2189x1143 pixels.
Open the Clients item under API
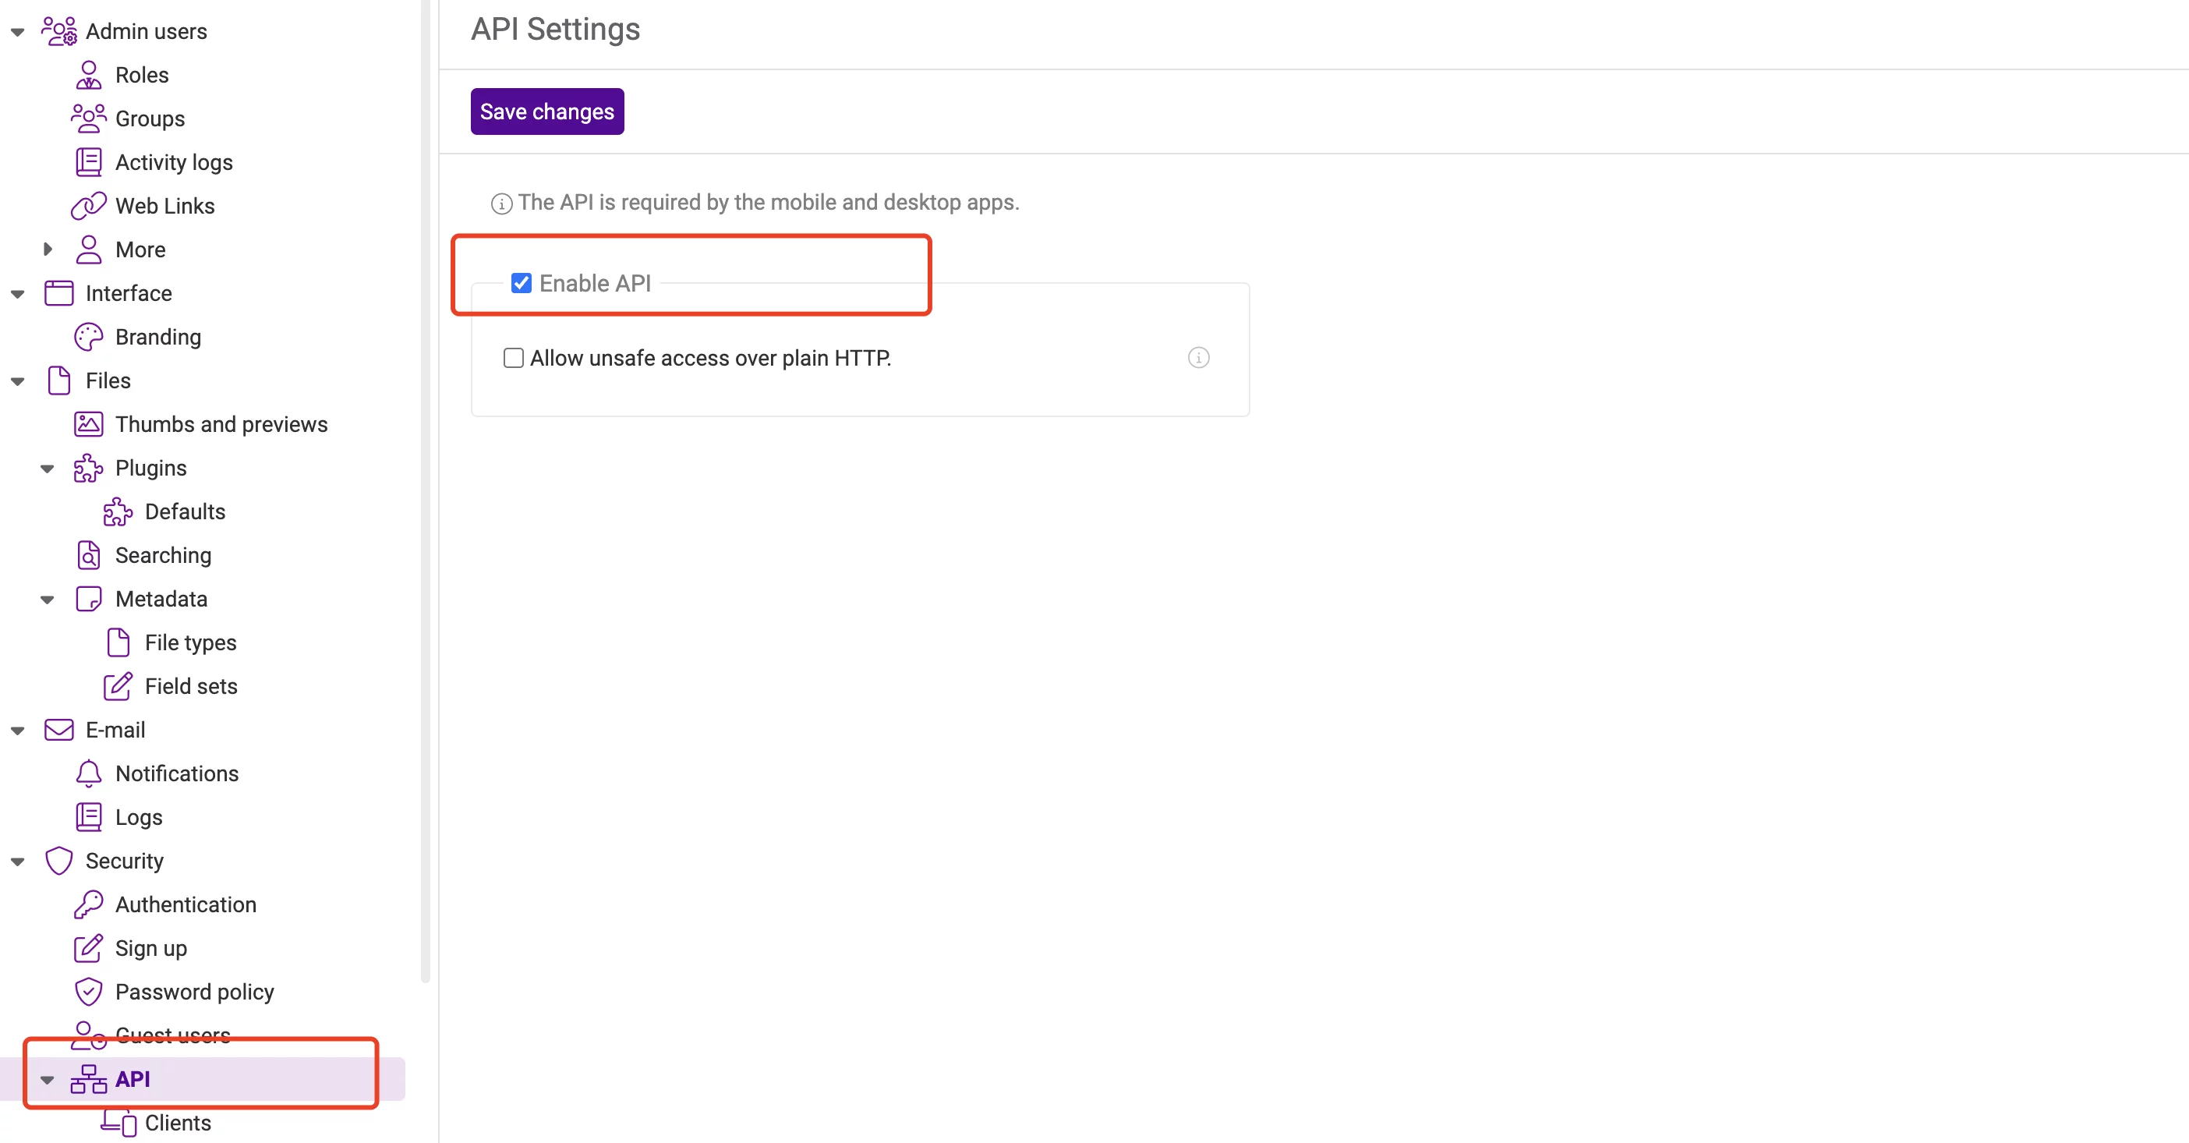178,1123
